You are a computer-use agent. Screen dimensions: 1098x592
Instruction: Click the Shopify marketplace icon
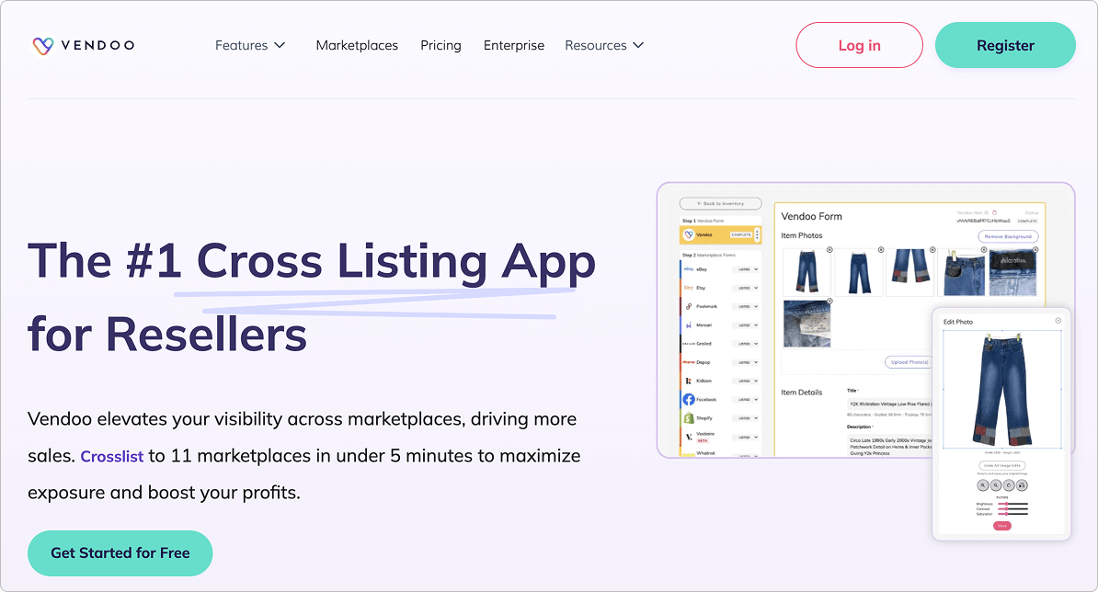tap(689, 417)
